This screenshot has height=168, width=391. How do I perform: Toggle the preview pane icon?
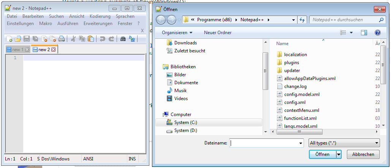(x=364, y=33)
